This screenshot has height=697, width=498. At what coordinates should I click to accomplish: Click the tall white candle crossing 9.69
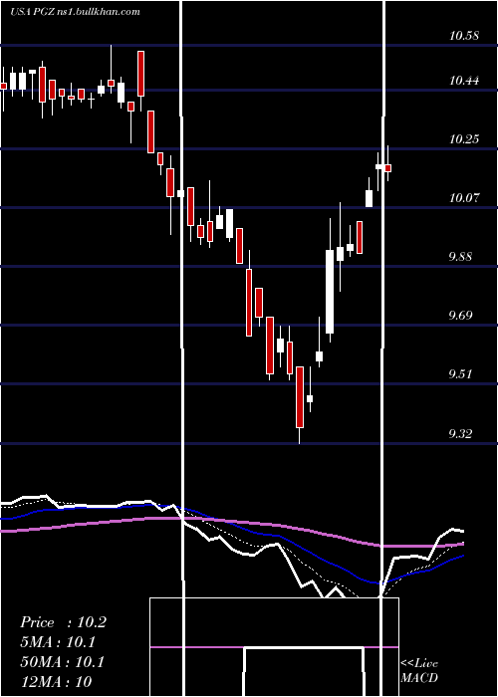click(x=330, y=292)
